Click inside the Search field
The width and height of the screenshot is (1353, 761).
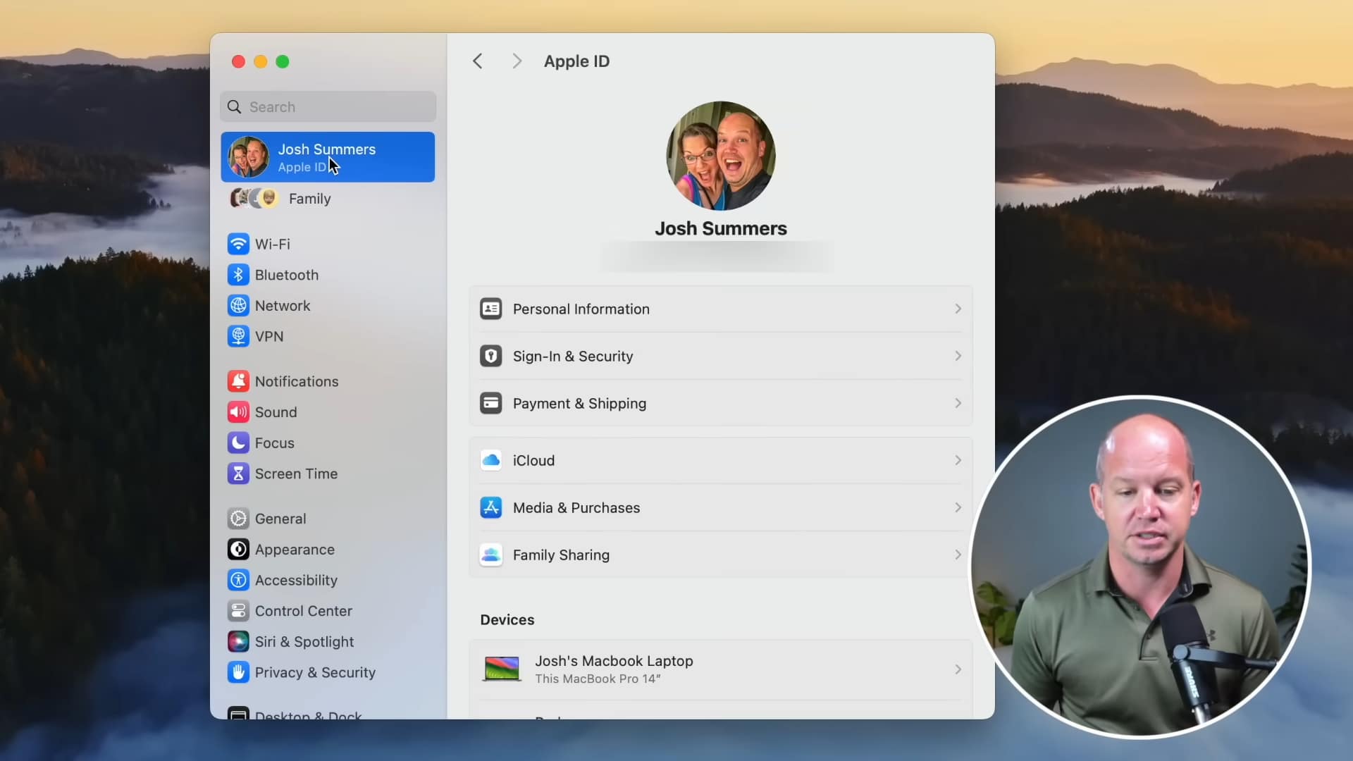click(327, 106)
